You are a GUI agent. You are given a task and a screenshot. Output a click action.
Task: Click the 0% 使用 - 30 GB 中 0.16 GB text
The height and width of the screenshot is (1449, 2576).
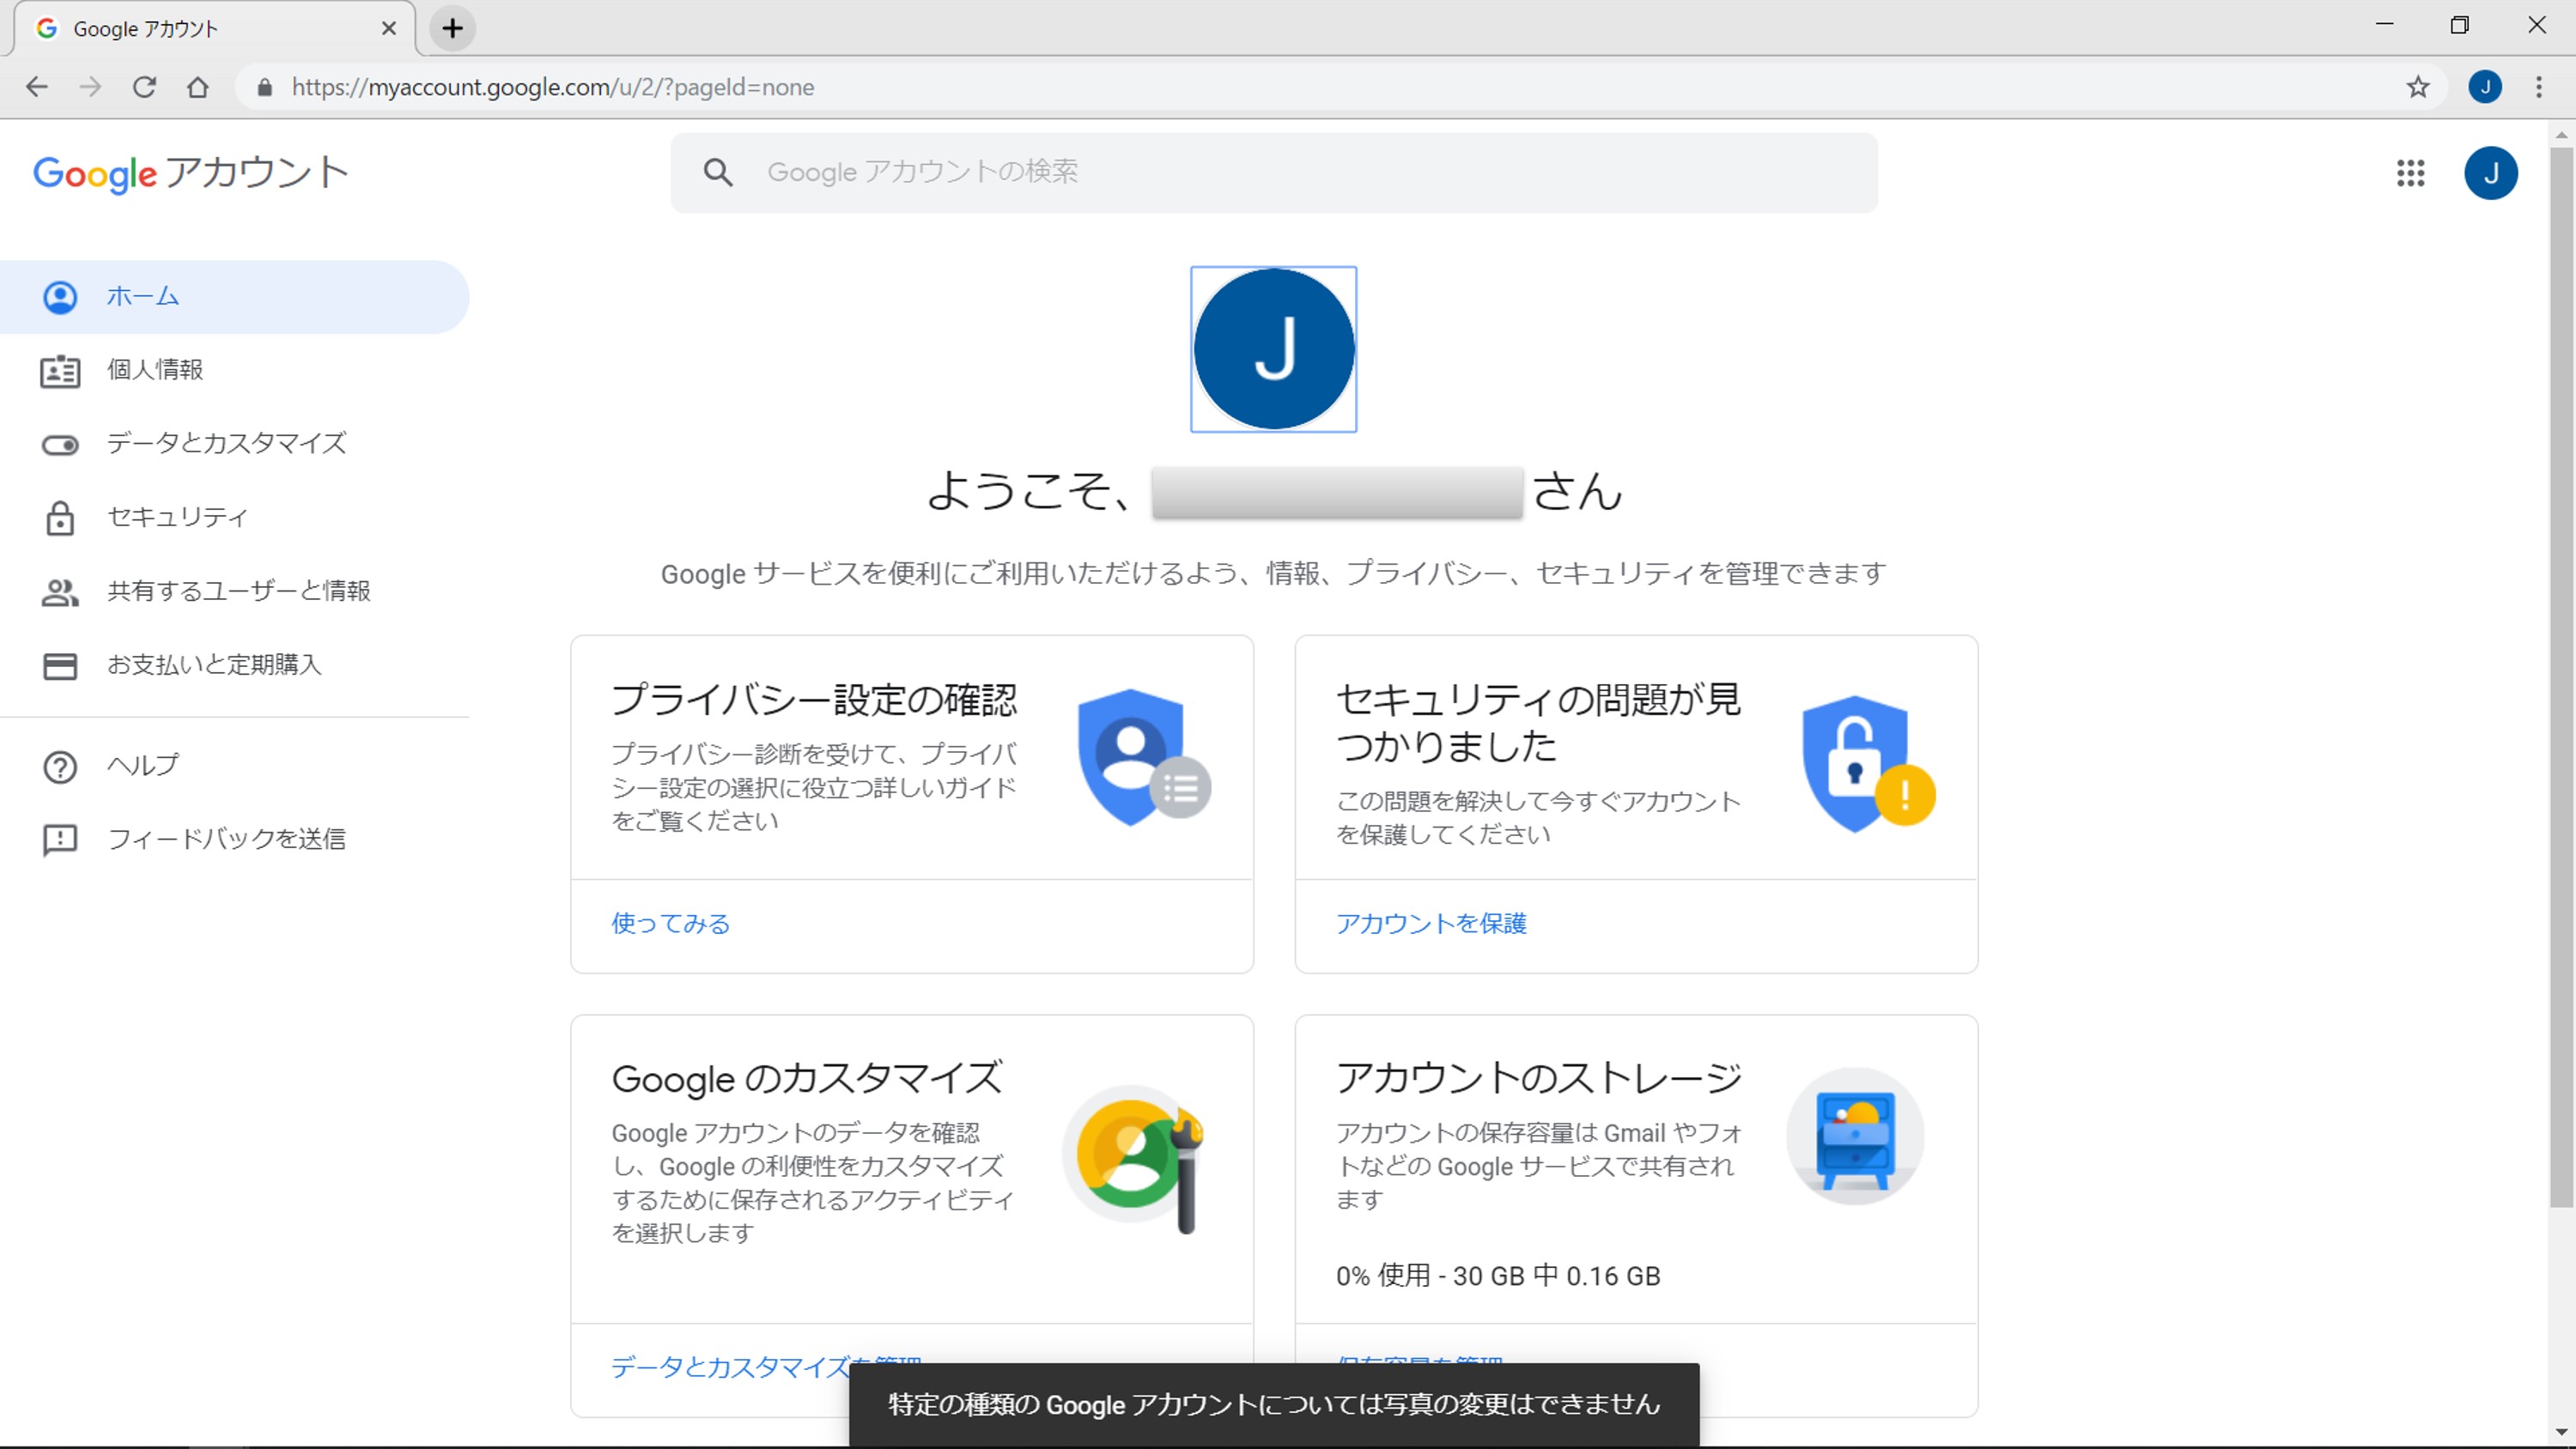tap(1498, 1276)
